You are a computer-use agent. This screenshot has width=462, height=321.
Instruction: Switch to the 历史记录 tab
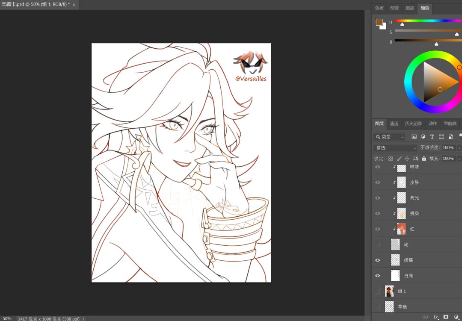coord(413,124)
